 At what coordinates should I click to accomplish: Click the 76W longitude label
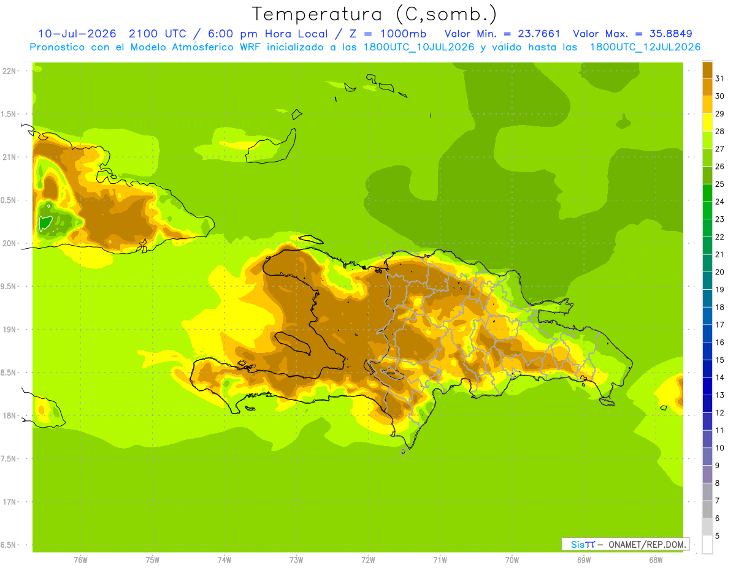coord(80,559)
